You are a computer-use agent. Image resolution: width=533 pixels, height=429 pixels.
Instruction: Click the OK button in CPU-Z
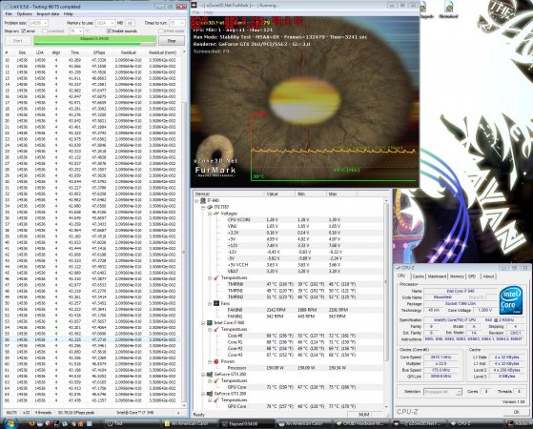(x=517, y=412)
